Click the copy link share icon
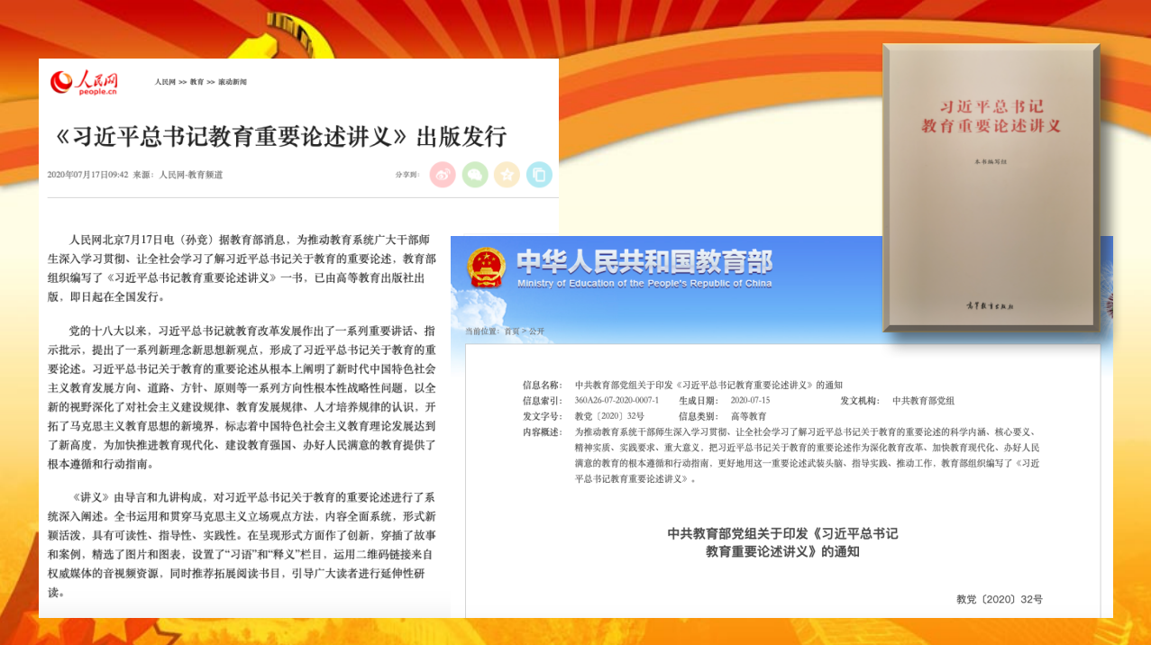This screenshot has width=1151, height=645. tap(539, 175)
